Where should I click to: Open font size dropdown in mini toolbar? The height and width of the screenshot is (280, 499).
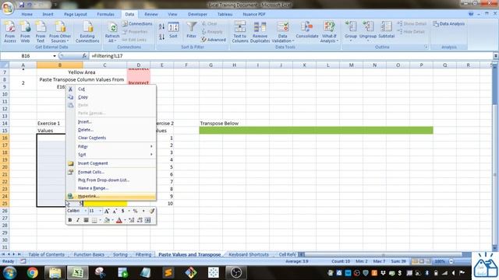(x=101, y=211)
